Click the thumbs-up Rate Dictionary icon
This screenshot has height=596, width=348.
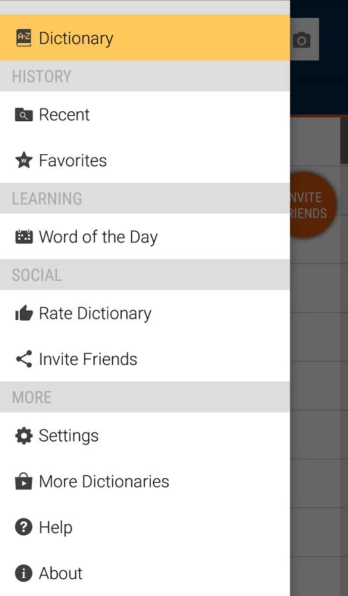[24, 313]
